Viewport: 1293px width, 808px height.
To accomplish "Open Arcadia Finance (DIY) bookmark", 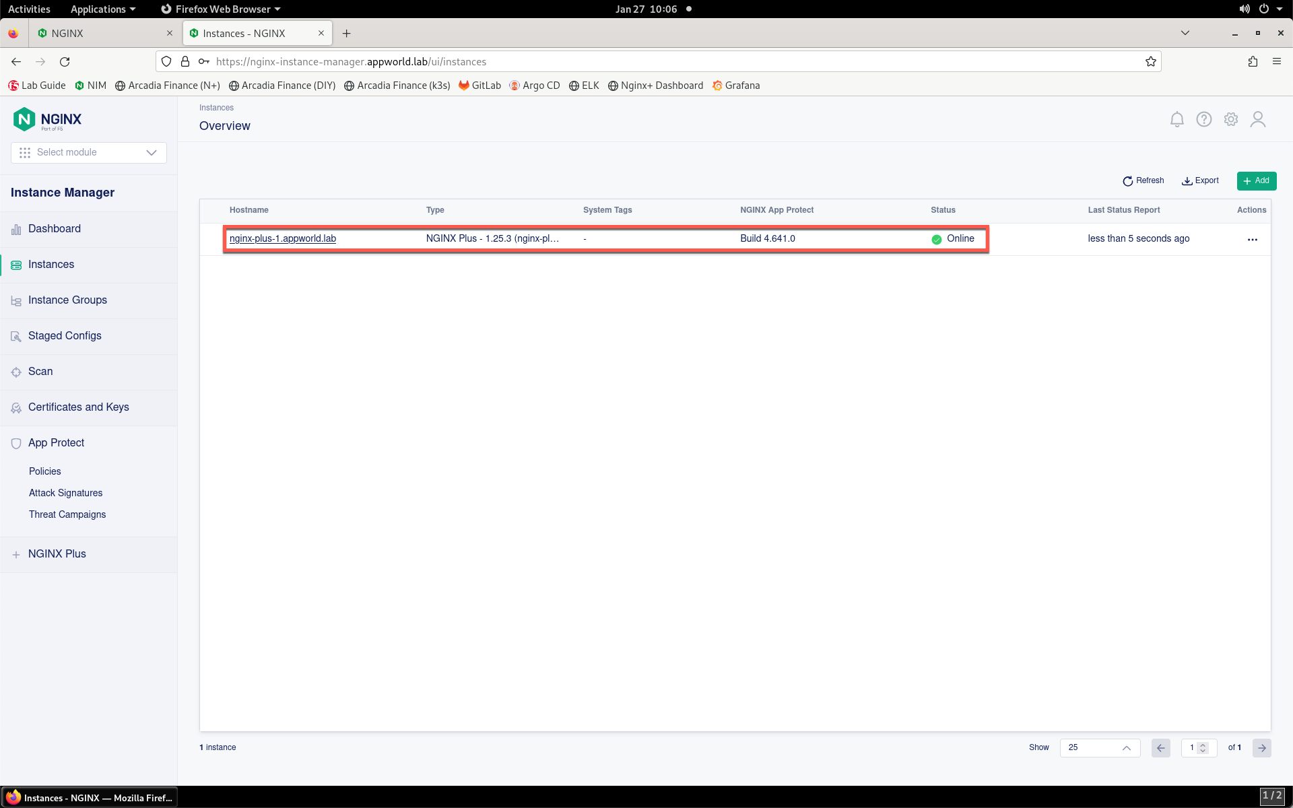I will coord(282,86).
